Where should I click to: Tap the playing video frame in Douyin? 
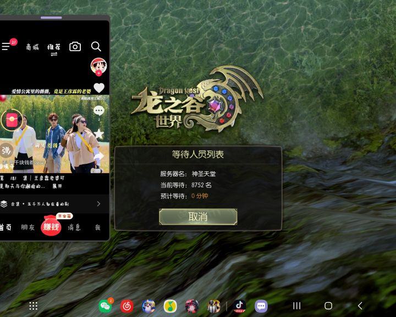(54, 134)
